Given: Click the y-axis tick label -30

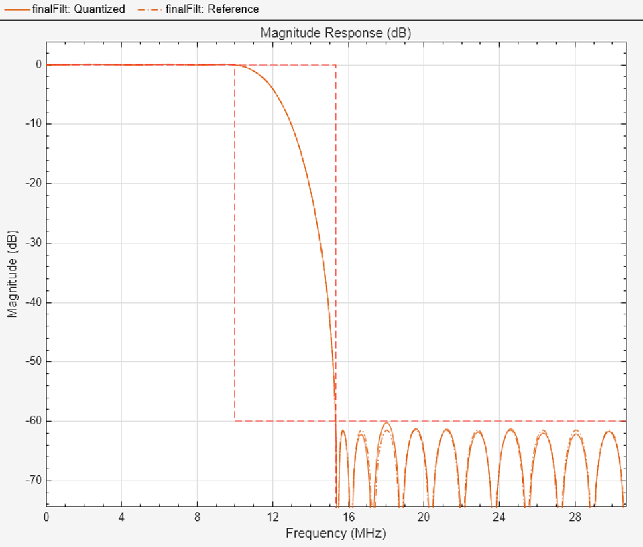Looking at the screenshot, I should coord(34,243).
